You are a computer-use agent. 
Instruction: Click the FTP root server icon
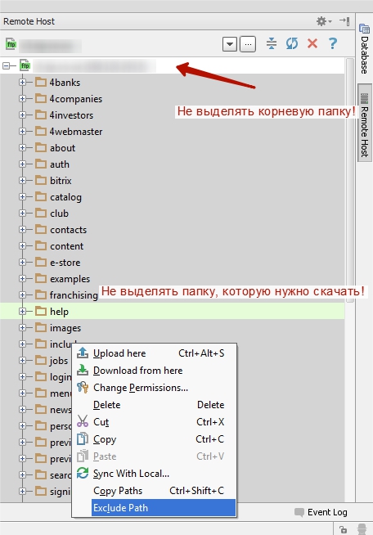click(x=25, y=65)
